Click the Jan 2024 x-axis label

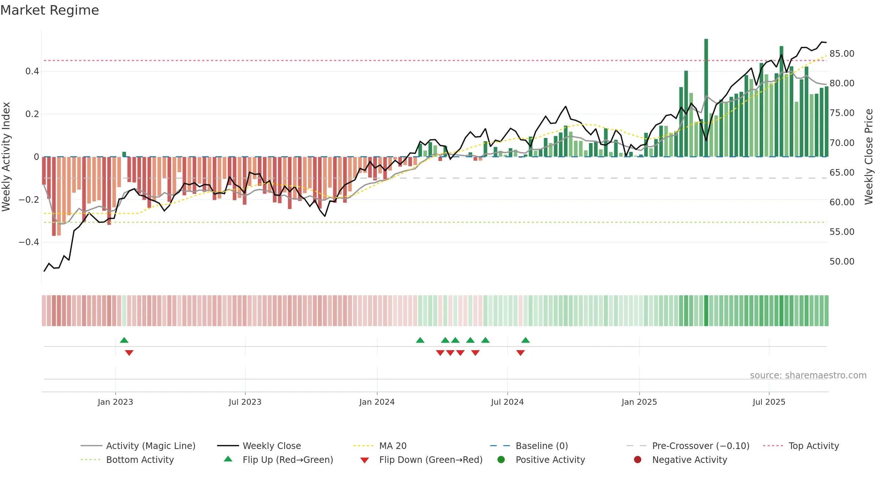click(377, 402)
